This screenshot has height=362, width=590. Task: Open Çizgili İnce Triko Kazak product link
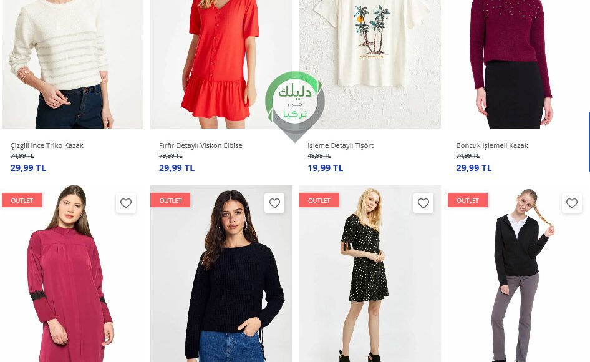click(47, 145)
